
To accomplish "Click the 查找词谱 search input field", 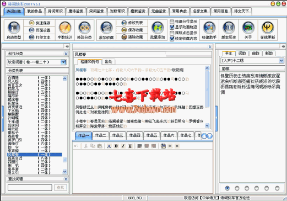I will point(30,188).
